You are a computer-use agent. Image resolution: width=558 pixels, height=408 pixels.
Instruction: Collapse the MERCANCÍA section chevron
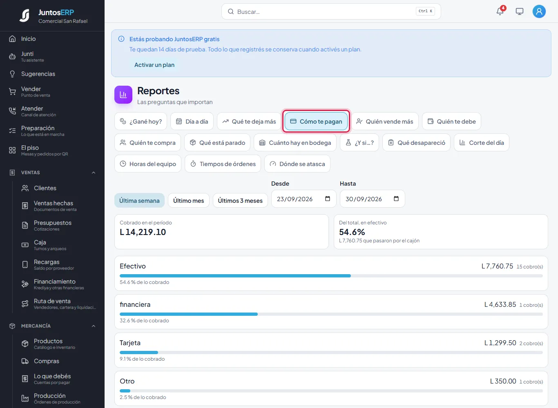(94, 326)
